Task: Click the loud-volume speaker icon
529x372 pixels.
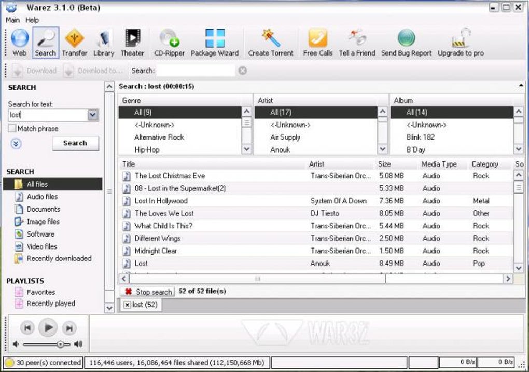Action: pyautogui.click(x=78, y=344)
